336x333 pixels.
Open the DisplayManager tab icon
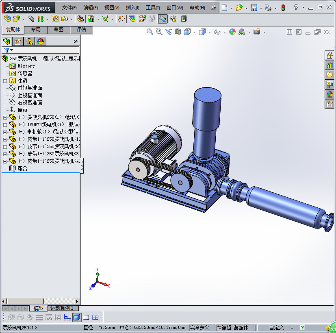coord(41,41)
